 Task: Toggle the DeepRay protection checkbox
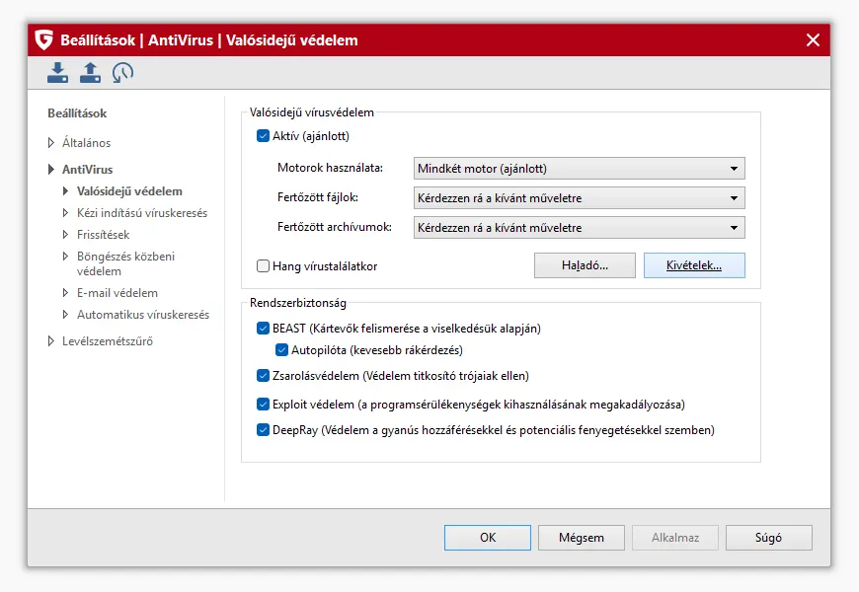tap(263, 430)
